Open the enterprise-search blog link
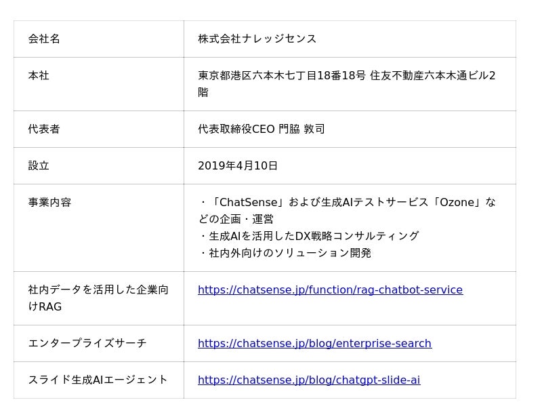 click(314, 344)
